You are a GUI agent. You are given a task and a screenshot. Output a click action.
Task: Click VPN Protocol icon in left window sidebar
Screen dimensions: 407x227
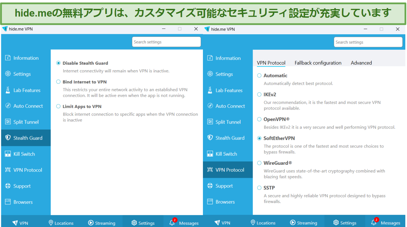[x=8, y=170]
